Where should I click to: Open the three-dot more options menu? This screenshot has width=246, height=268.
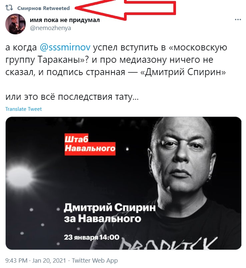(238, 20)
